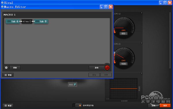Click the red record button
Image resolution: width=173 pixels, height=109 pixels.
click(x=107, y=68)
